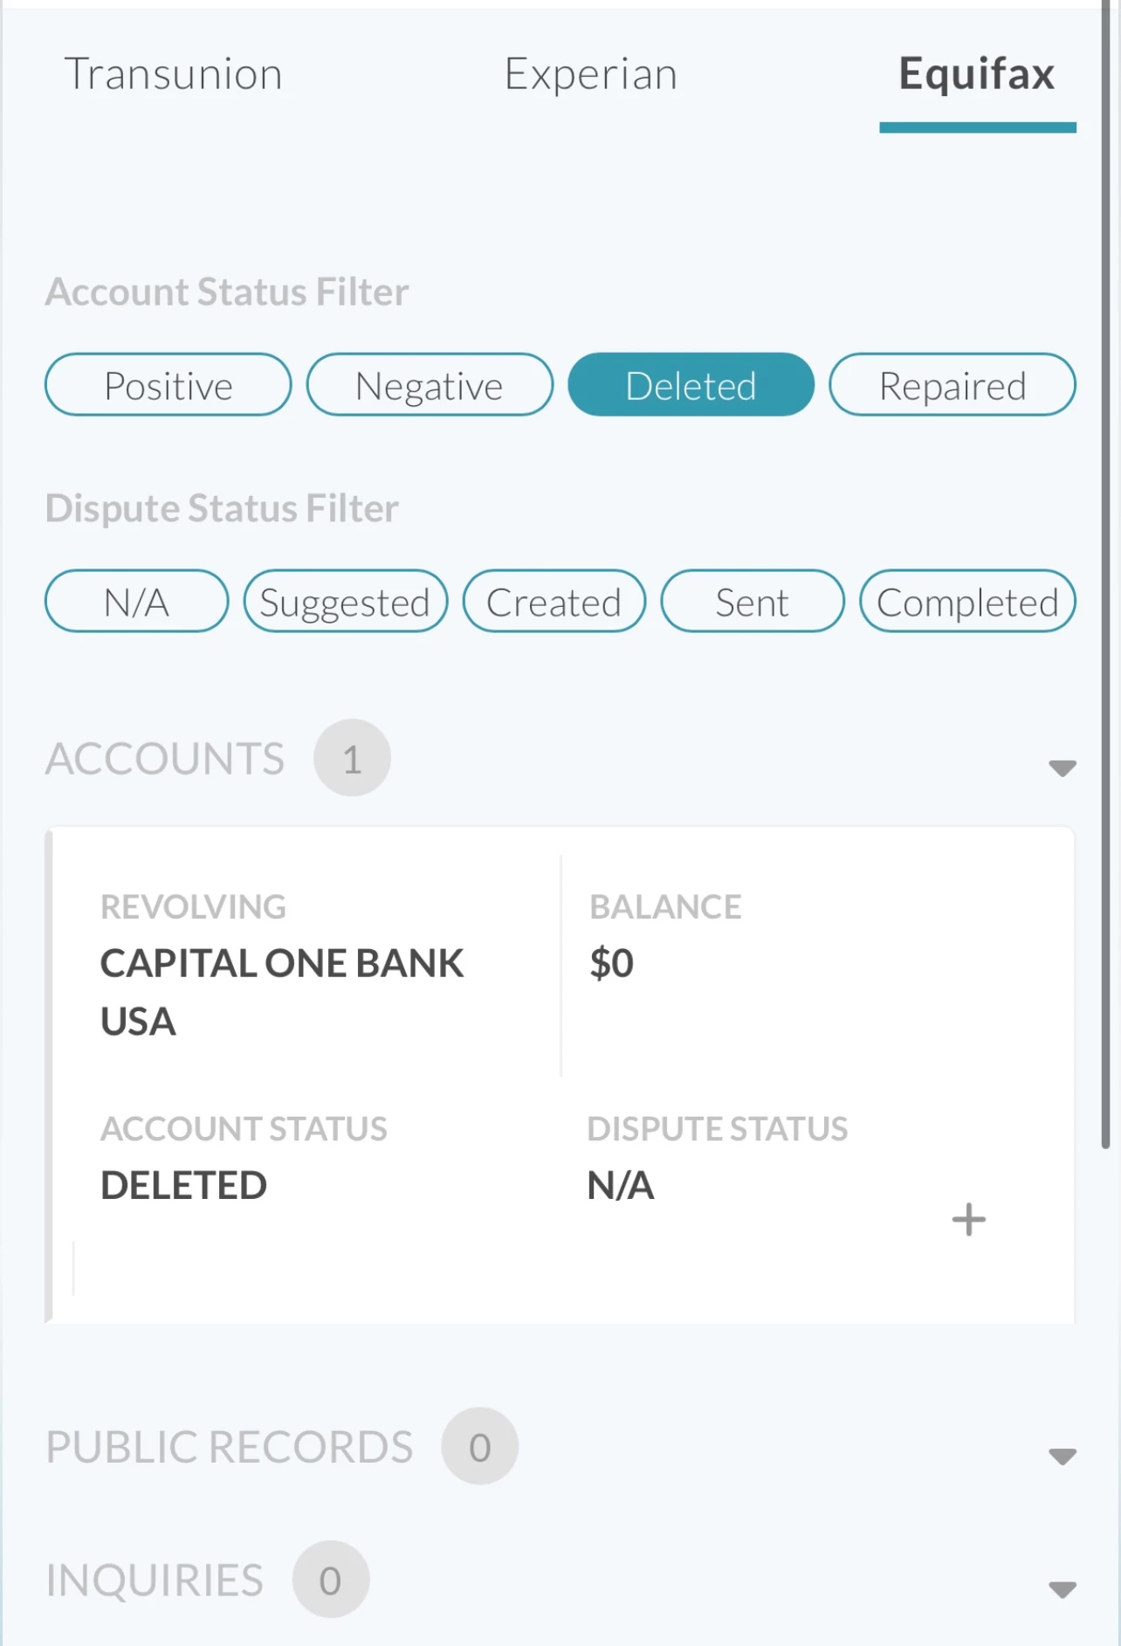Enable the N/A dispute status filter
The image size is (1121, 1646).
coord(136,602)
